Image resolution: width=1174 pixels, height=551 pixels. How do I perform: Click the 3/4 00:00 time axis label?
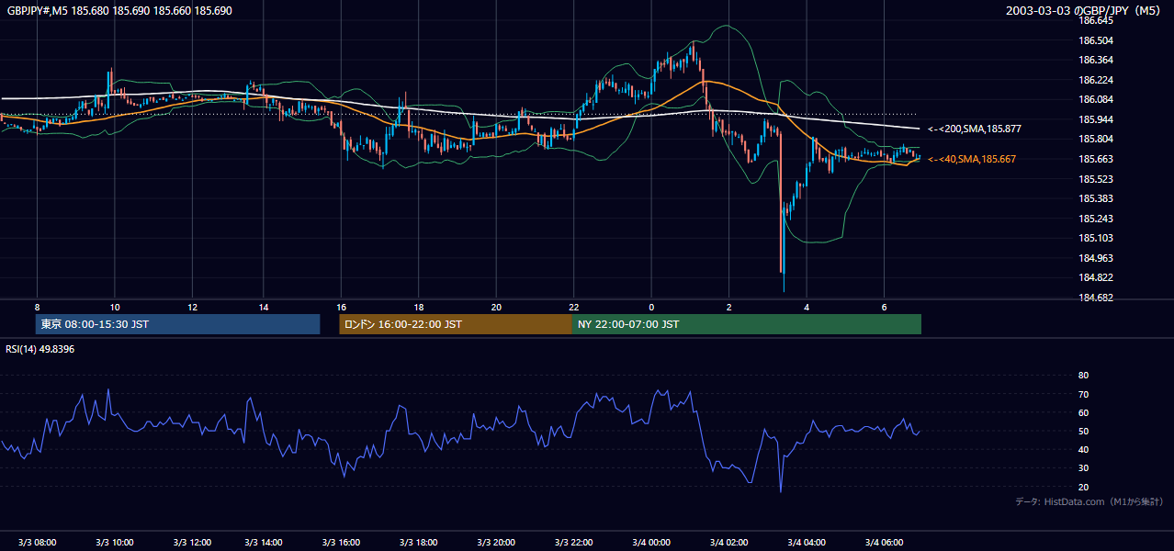point(650,542)
